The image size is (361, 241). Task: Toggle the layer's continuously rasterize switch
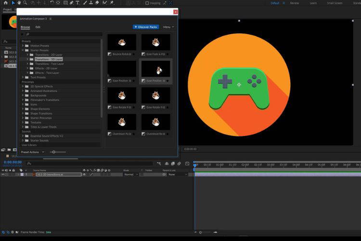click(x=88, y=174)
